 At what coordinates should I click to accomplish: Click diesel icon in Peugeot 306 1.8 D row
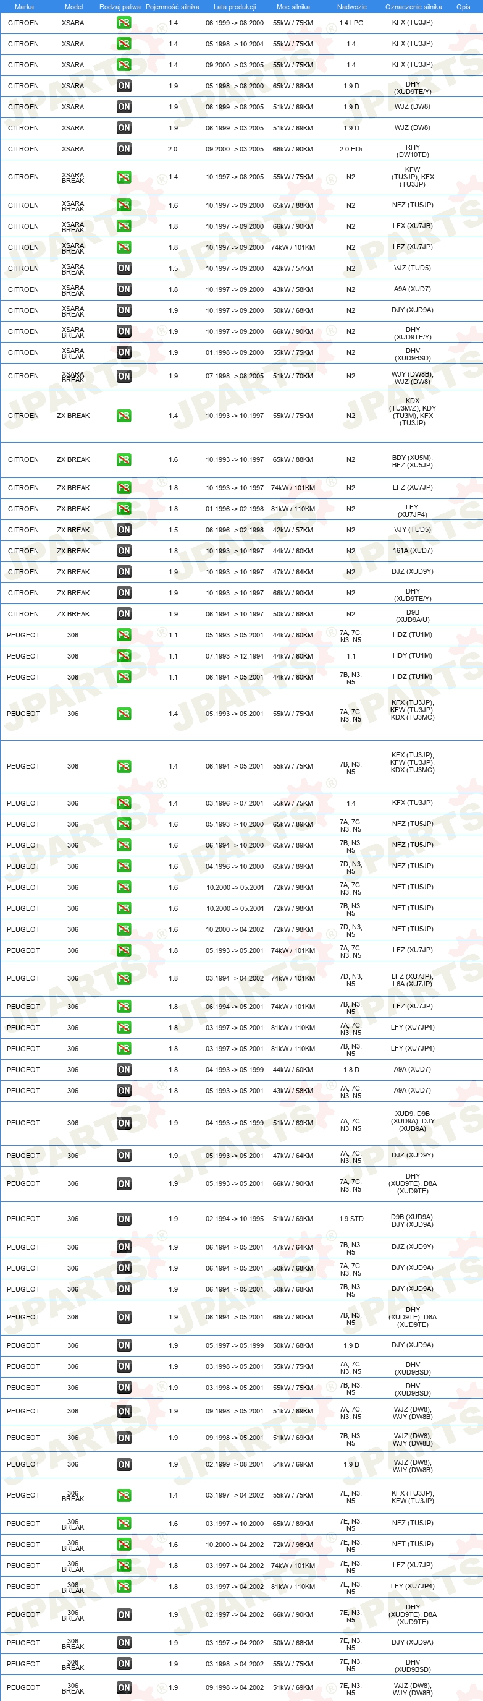pos(124,1070)
